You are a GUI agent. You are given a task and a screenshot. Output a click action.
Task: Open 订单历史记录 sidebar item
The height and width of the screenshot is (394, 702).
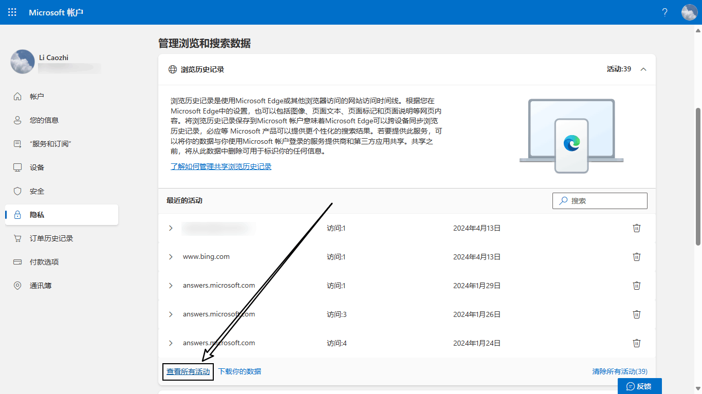(62, 238)
